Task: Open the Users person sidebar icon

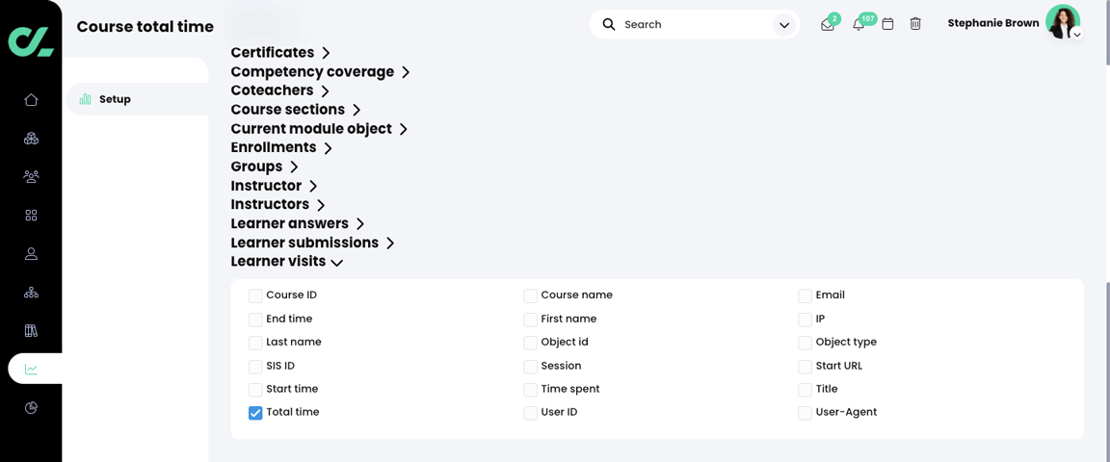Action: 31,253
